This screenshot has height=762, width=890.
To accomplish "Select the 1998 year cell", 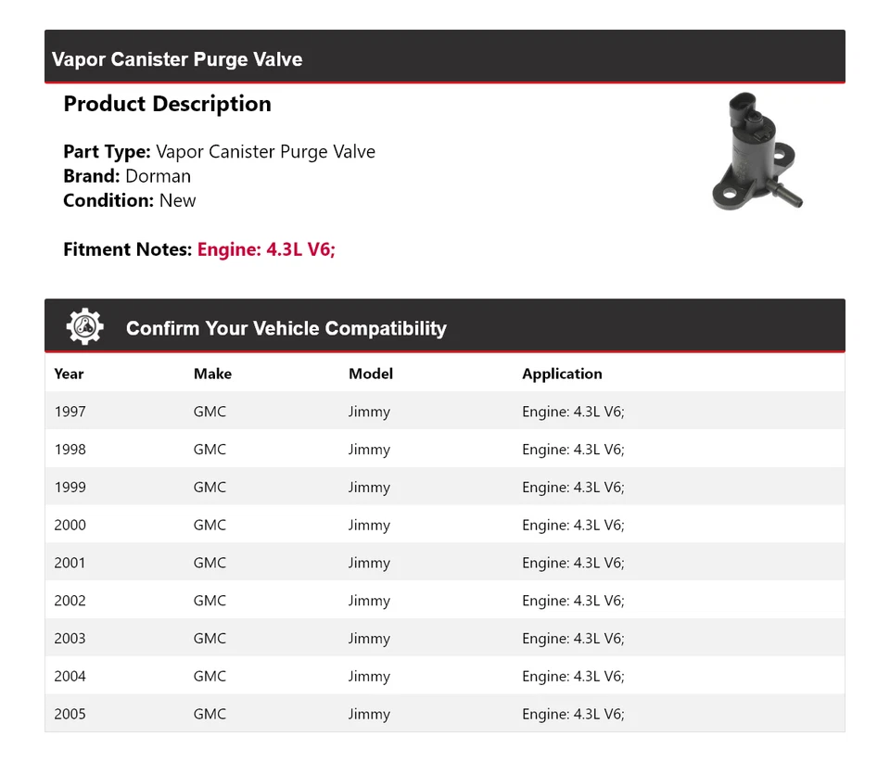I will tap(70, 450).
